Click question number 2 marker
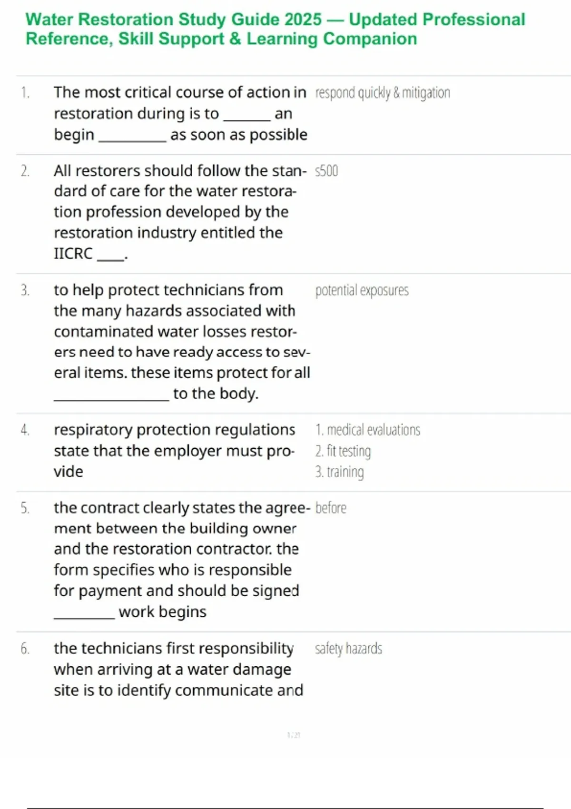This screenshot has height=809, width=571. click(25, 171)
